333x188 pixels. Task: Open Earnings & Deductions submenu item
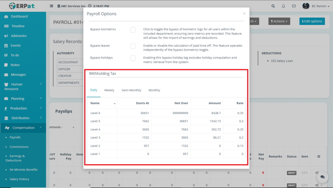point(15,158)
